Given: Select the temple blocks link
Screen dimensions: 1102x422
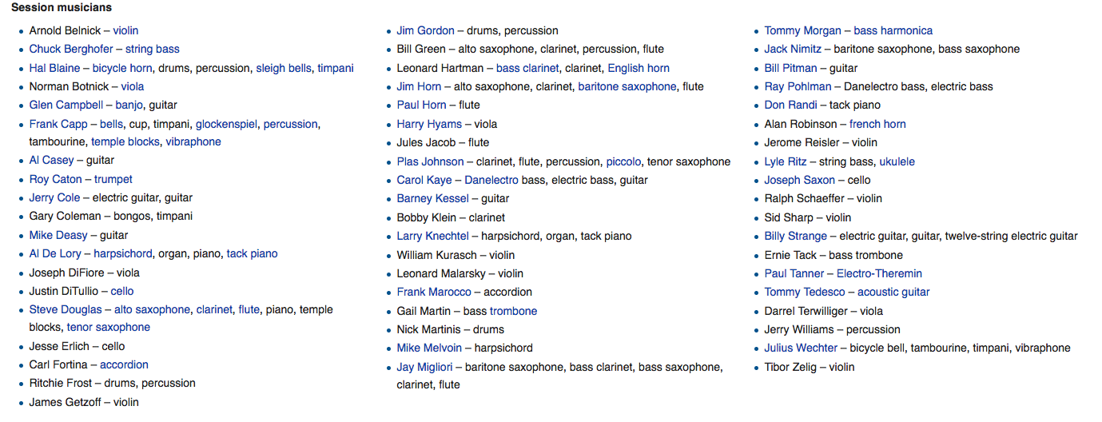Looking at the screenshot, I should click(x=126, y=141).
